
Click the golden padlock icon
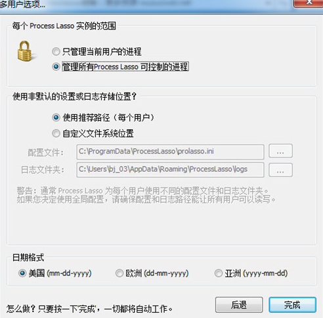click(x=25, y=51)
